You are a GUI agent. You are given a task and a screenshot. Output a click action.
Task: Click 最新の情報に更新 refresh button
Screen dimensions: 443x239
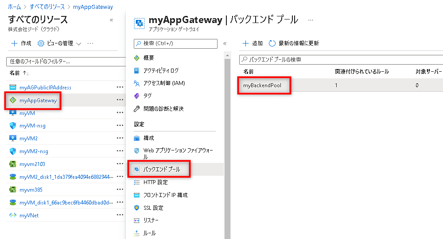[x=294, y=43]
